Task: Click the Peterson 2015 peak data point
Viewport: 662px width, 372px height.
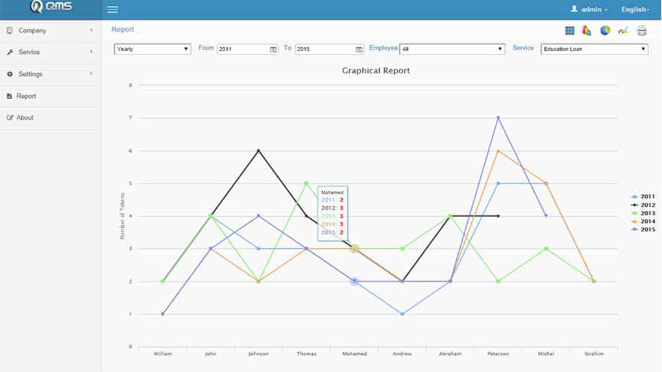Action: click(x=498, y=118)
